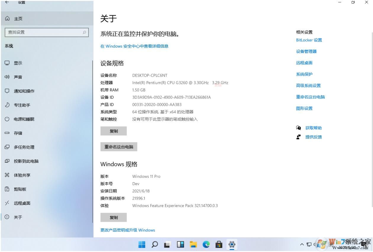Open Storage (存储) settings

pyautogui.click(x=18, y=133)
